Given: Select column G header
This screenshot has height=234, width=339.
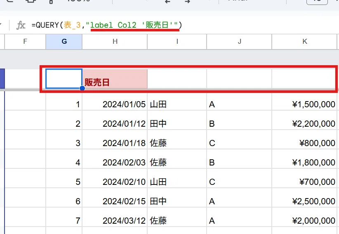Looking at the screenshot, I should pyautogui.click(x=64, y=41).
